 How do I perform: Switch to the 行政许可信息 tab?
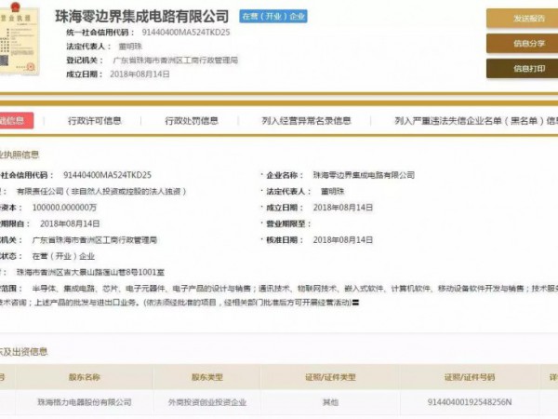tap(95, 120)
